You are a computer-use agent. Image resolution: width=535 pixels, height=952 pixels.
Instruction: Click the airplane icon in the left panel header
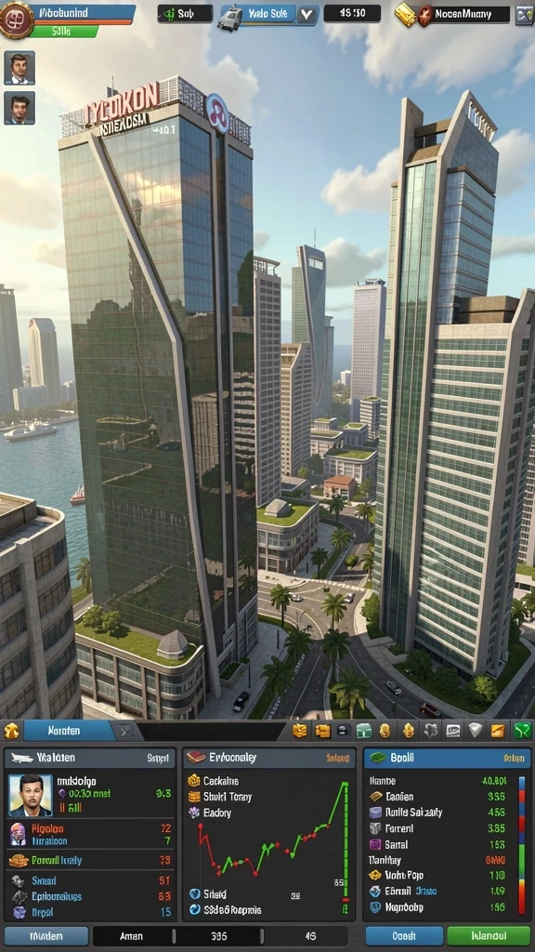click(20, 758)
